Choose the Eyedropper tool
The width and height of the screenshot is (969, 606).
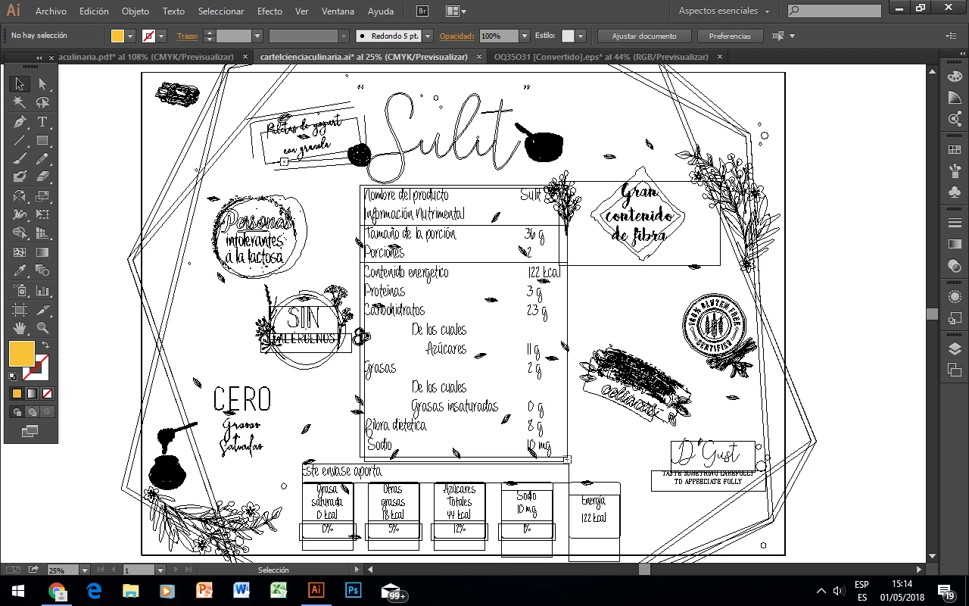pos(20,271)
